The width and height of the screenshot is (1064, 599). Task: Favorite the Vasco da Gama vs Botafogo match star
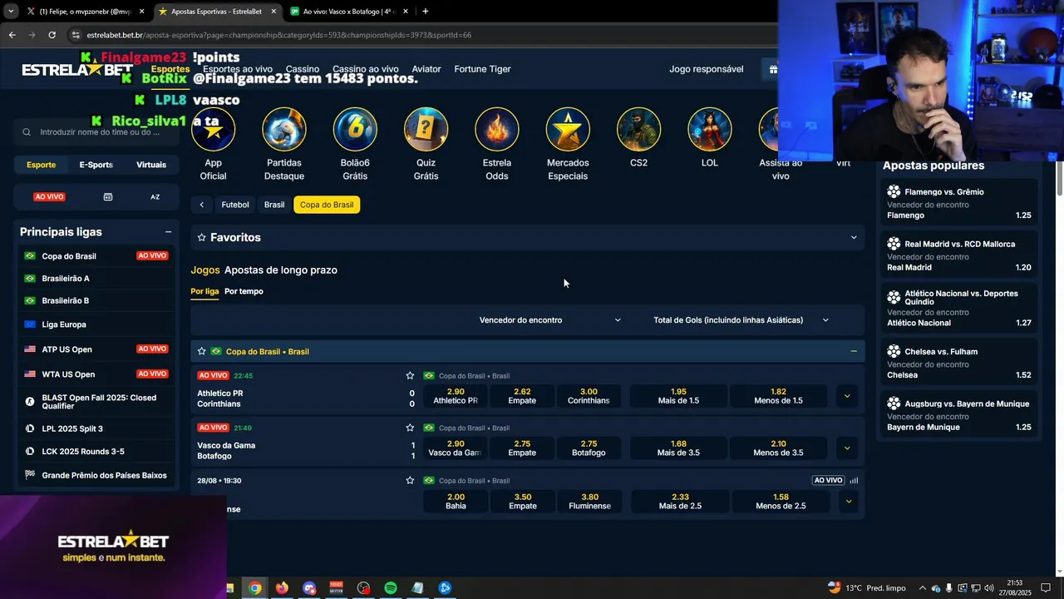410,428
